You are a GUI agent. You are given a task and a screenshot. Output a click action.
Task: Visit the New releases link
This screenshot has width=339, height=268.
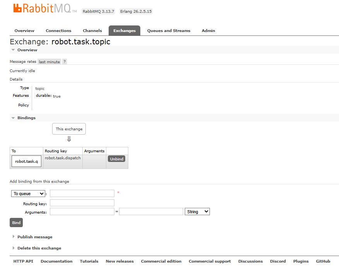click(x=120, y=261)
